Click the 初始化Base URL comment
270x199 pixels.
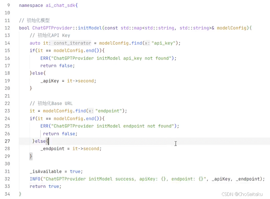tap(51, 104)
